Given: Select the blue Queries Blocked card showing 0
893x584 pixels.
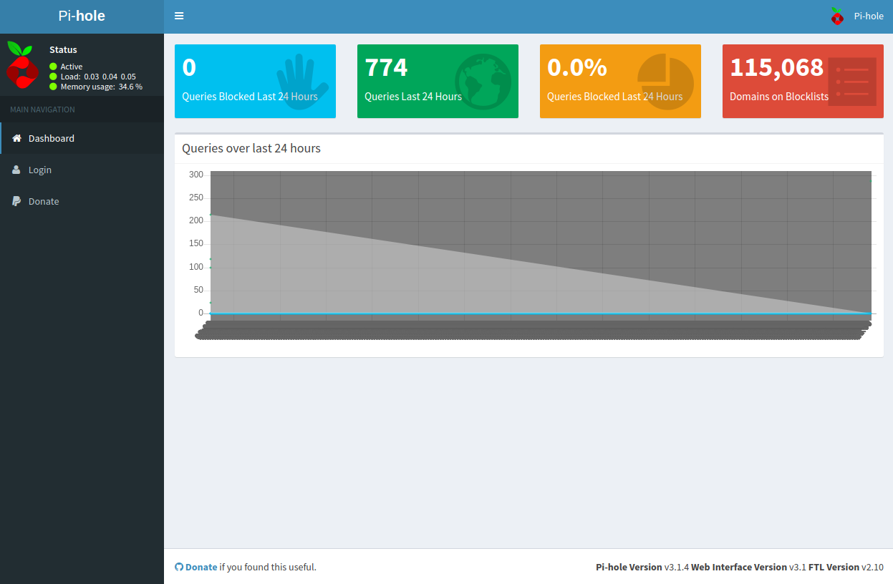Looking at the screenshot, I should point(255,81).
